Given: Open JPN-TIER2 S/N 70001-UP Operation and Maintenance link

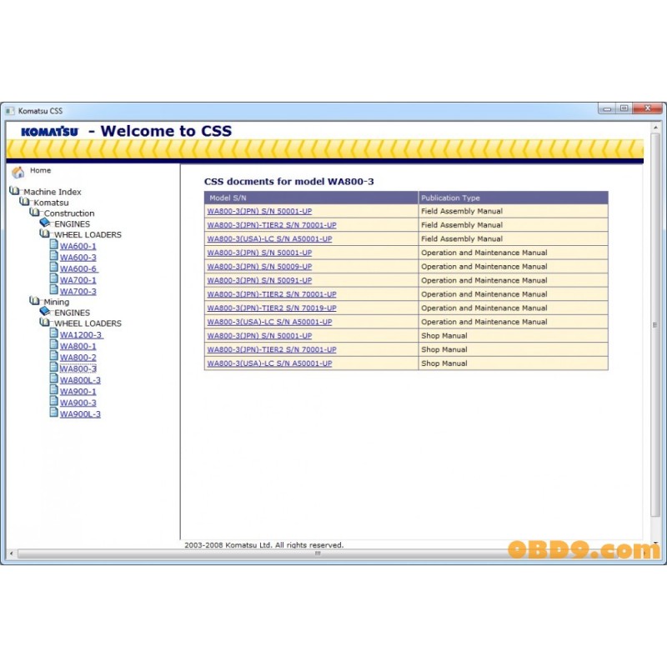Looking at the screenshot, I should 272,294.
